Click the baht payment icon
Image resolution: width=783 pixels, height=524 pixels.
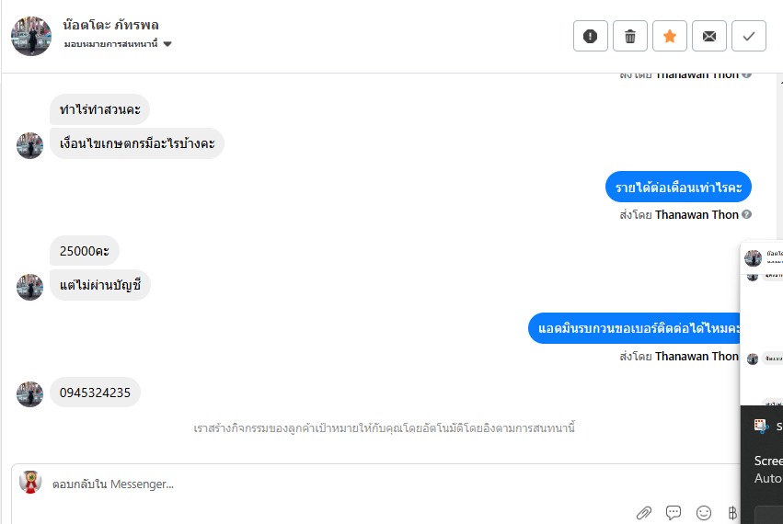[x=732, y=513]
